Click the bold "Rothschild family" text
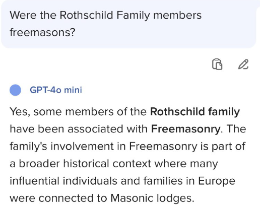Viewport: 260px width, 213px height. 195,112
